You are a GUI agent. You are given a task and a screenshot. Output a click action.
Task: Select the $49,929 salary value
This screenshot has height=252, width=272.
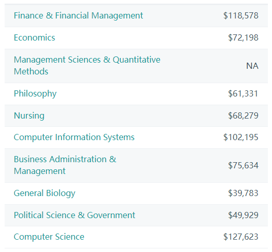pyautogui.click(x=243, y=215)
